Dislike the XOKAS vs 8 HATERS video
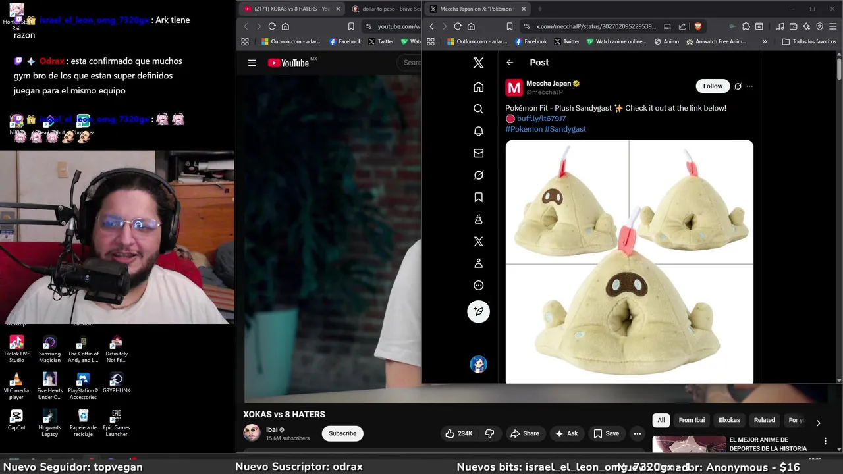This screenshot has width=843, height=474. tap(489, 433)
